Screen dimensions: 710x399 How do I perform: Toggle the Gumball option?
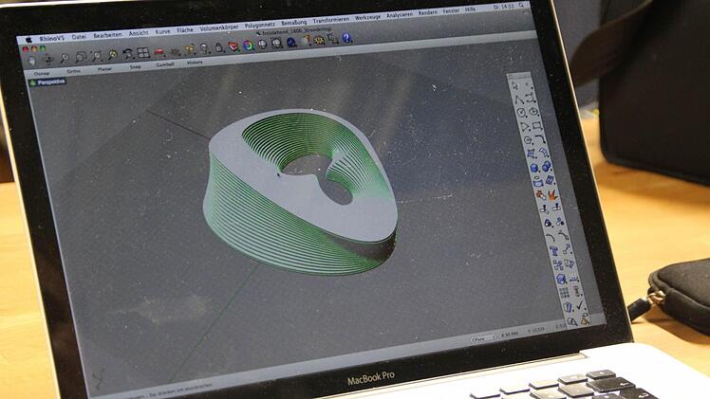pyautogui.click(x=164, y=63)
